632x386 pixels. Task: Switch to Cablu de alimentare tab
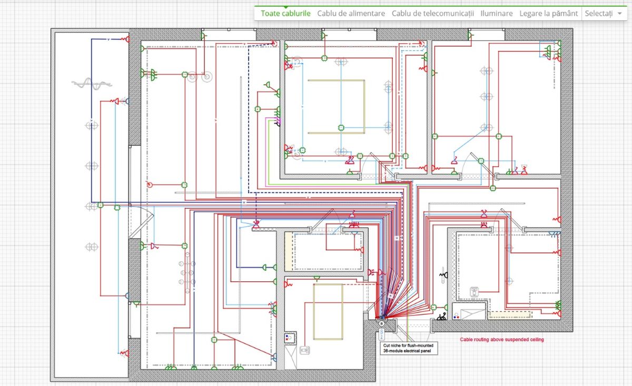pyautogui.click(x=351, y=13)
